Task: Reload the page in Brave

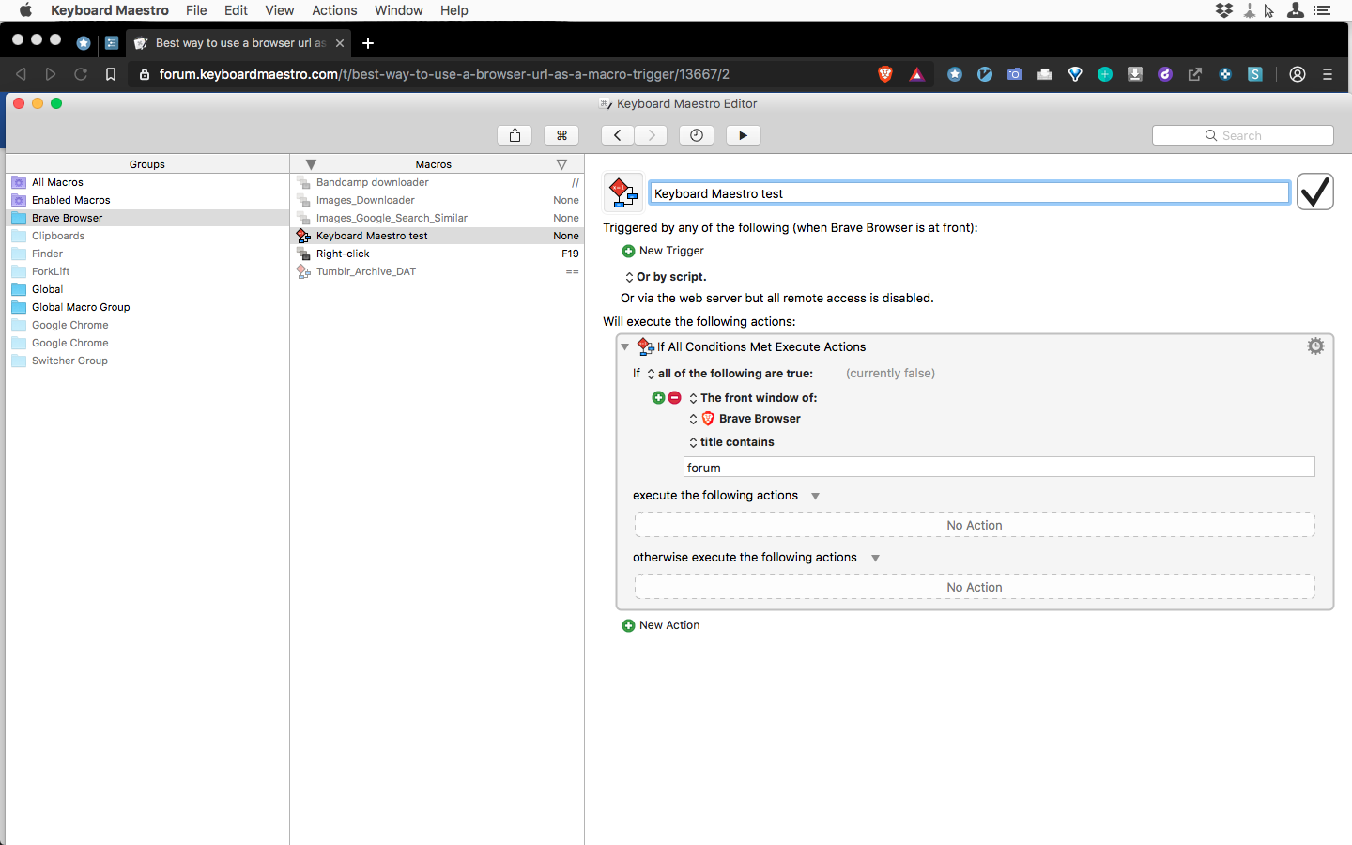Action: click(x=81, y=74)
